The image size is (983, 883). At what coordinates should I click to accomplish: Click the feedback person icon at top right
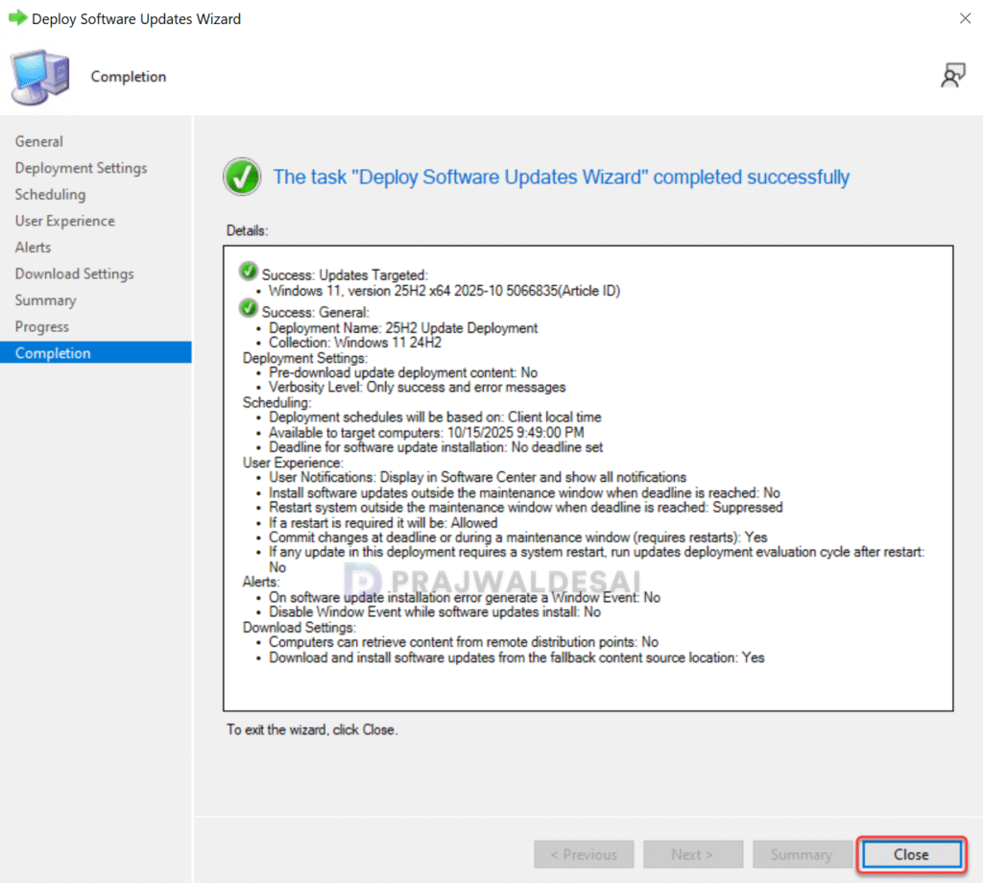(952, 76)
